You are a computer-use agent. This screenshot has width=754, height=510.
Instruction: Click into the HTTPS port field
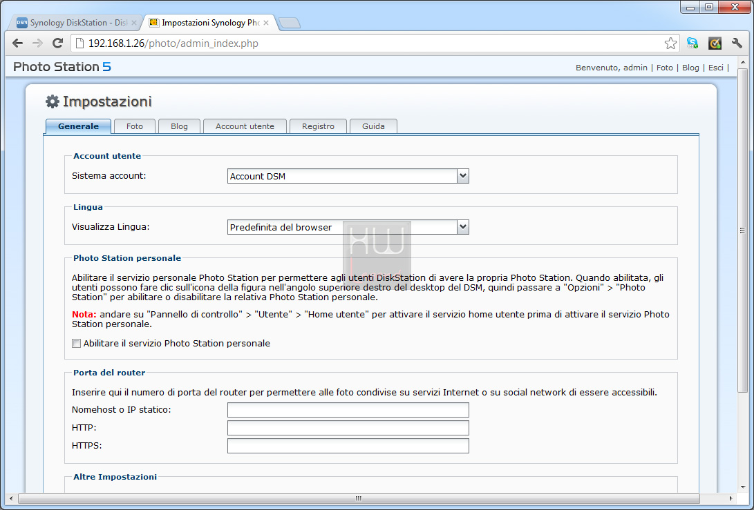click(x=348, y=446)
